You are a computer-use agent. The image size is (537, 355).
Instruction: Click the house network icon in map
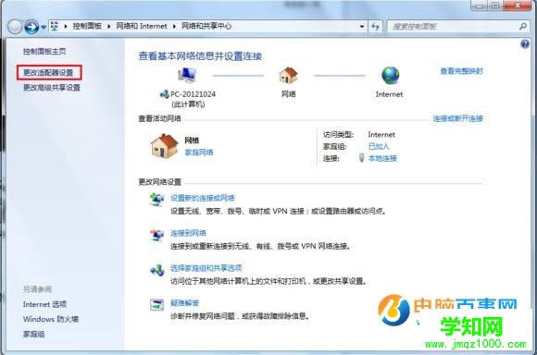point(288,75)
